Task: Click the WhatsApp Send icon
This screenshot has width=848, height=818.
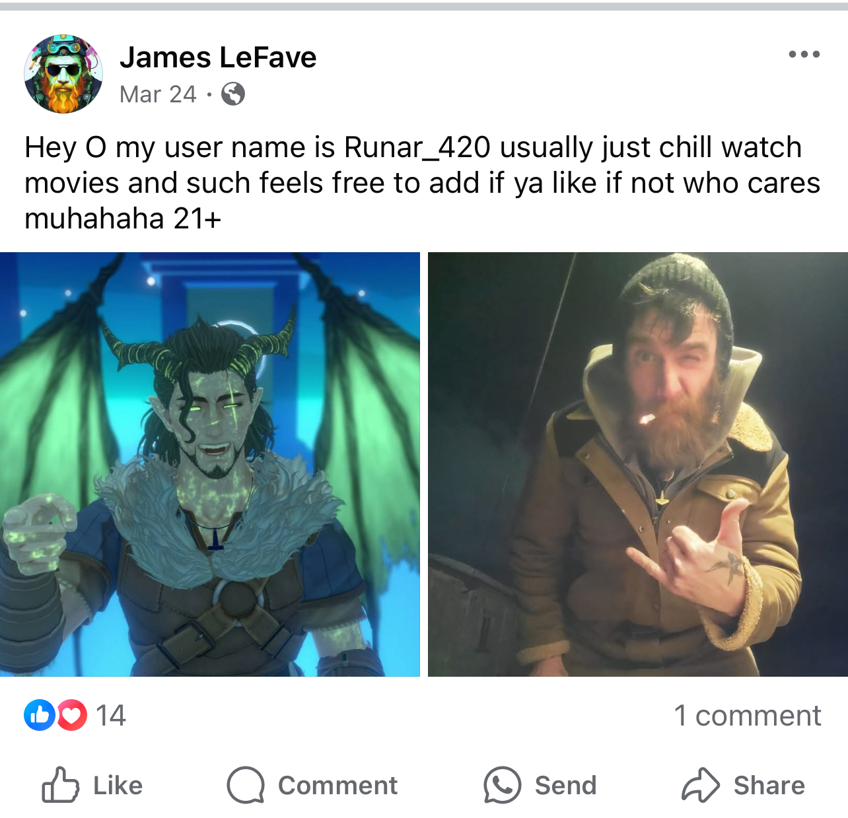Action: pos(502,785)
